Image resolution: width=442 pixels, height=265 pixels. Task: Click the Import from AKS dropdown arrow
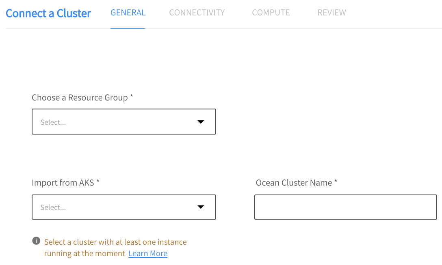click(x=200, y=207)
